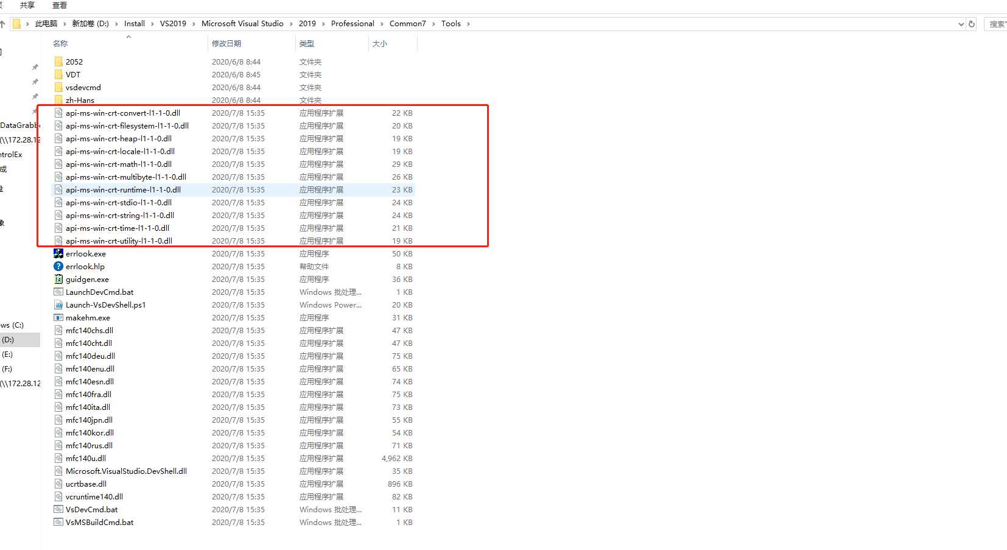Click the errlook.hlp help file icon
The height and width of the screenshot is (550, 1007).
(x=58, y=266)
